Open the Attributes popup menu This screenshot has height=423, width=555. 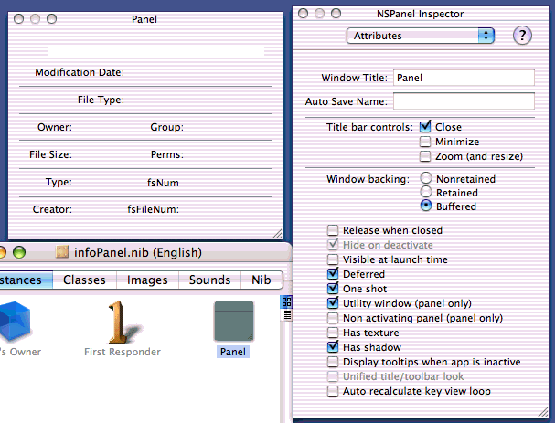421,36
